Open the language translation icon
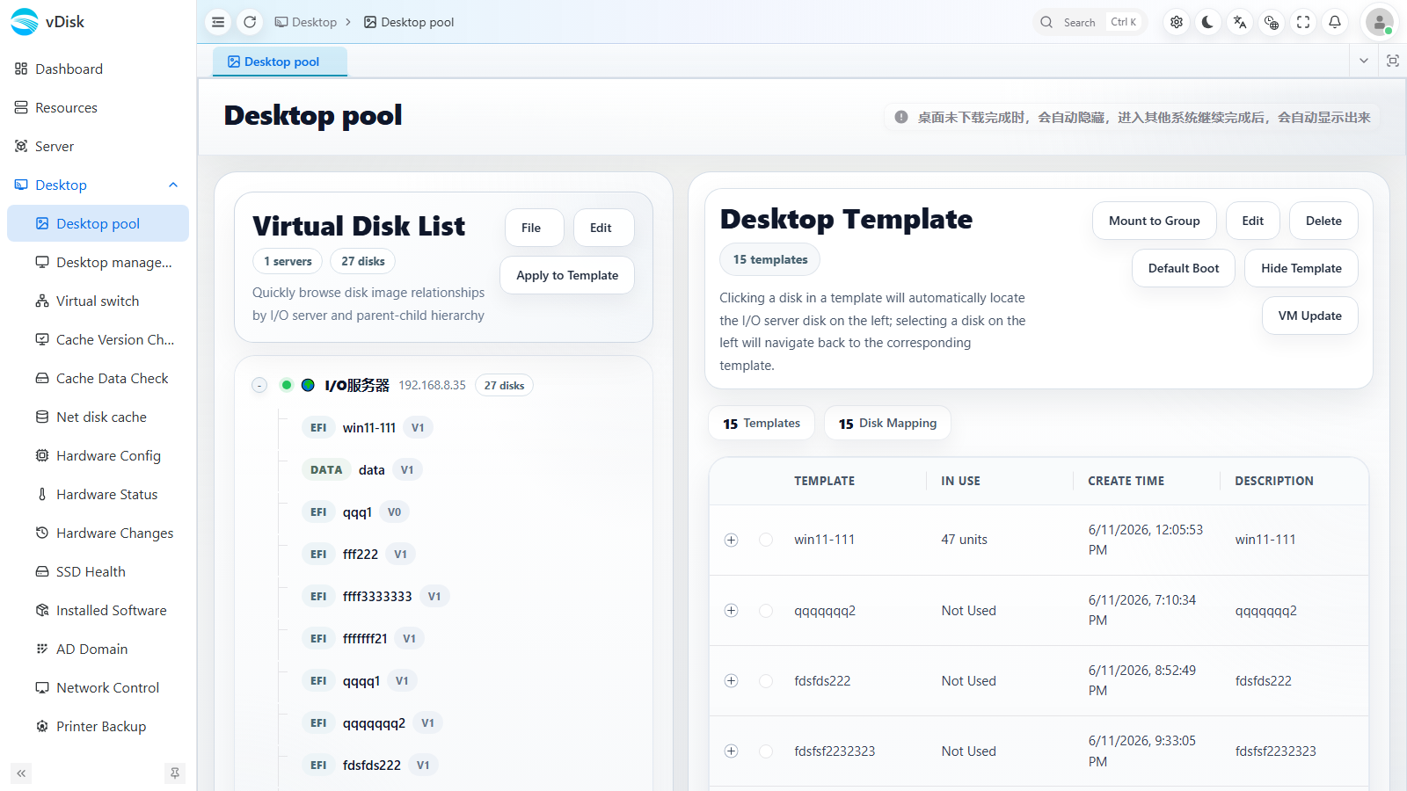Screen dimensions: 1407x791 (1240, 22)
